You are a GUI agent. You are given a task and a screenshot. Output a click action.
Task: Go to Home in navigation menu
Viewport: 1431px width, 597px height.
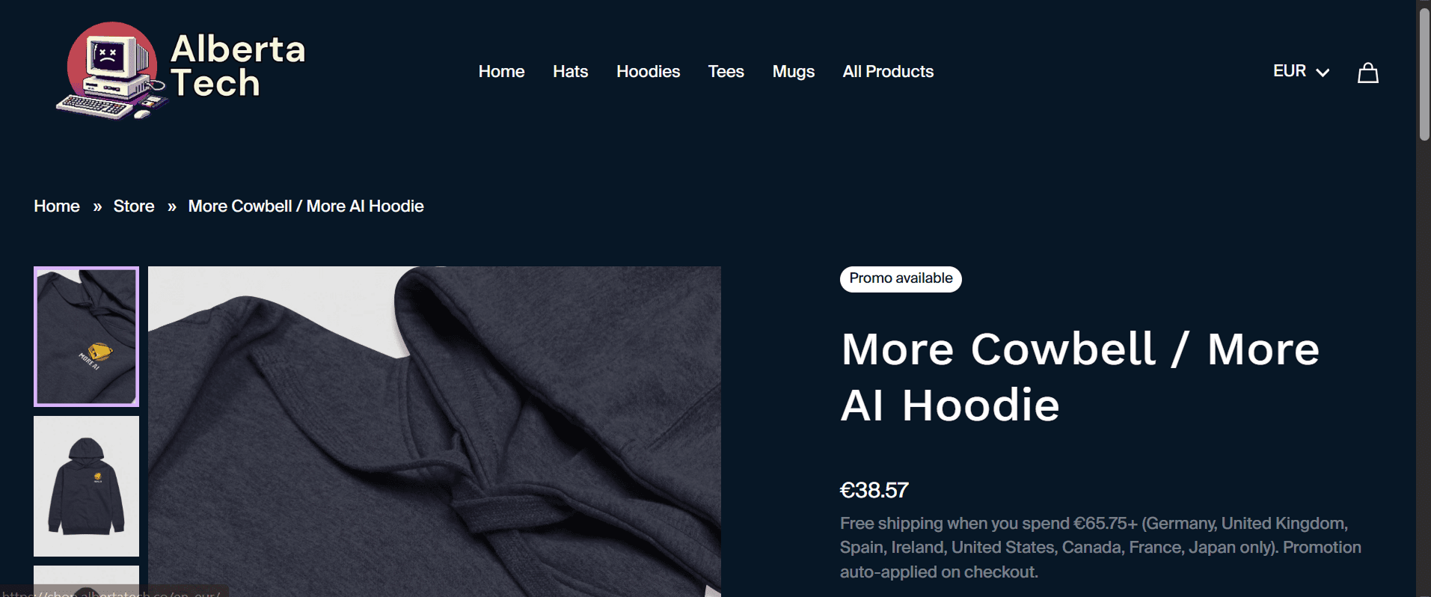coord(501,72)
